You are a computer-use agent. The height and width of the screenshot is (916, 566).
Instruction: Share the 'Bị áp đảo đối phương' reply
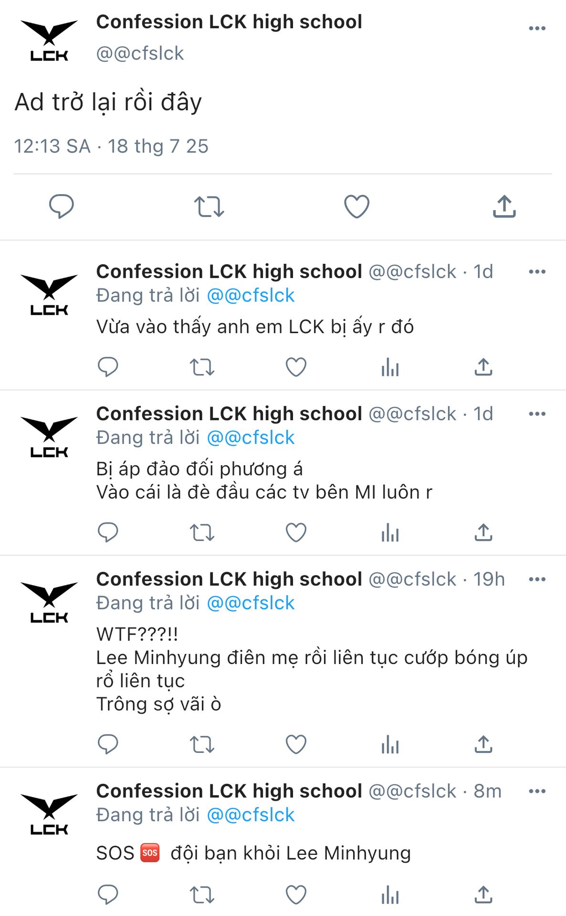click(x=483, y=532)
